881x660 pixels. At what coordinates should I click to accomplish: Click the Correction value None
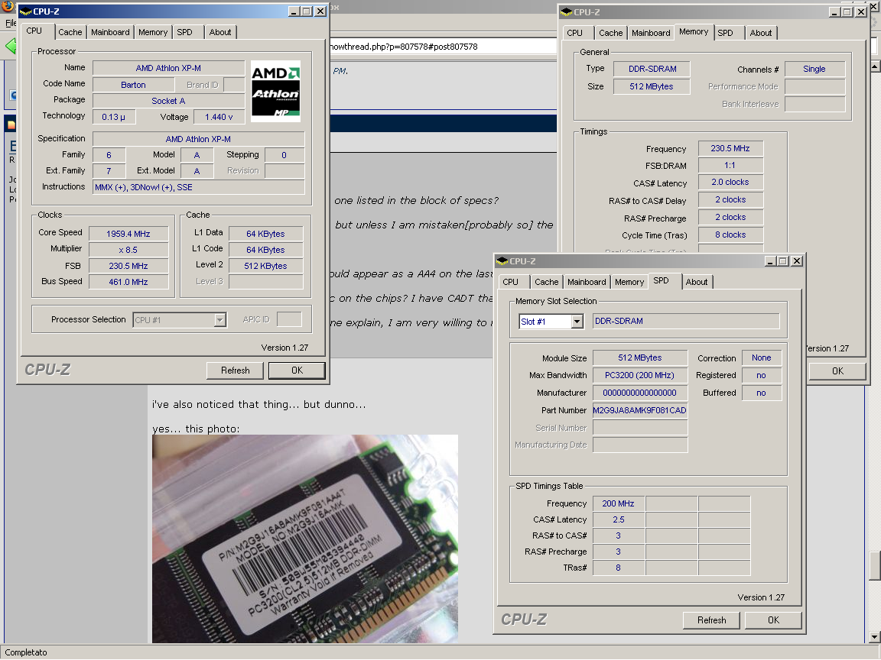coord(762,358)
